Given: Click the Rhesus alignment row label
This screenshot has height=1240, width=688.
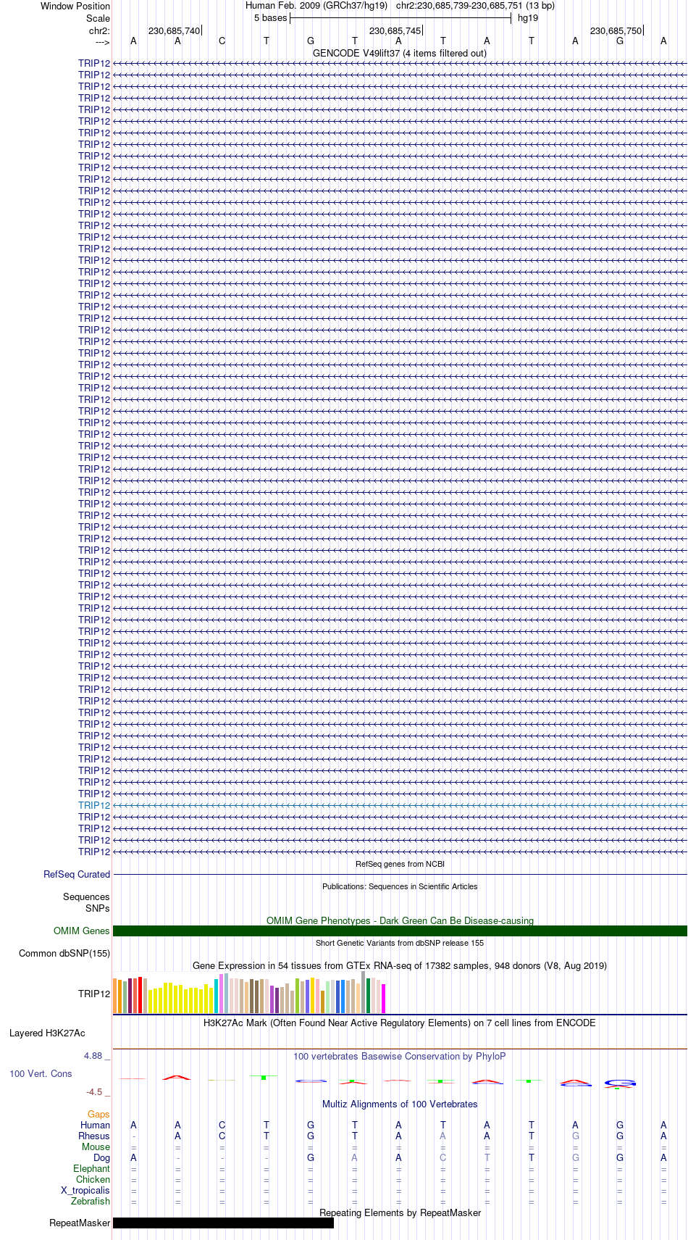Looking at the screenshot, I should tap(94, 1136).
